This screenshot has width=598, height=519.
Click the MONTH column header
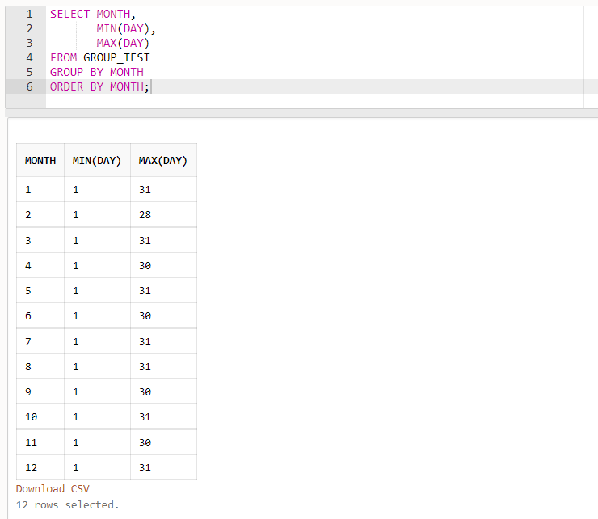coord(40,160)
